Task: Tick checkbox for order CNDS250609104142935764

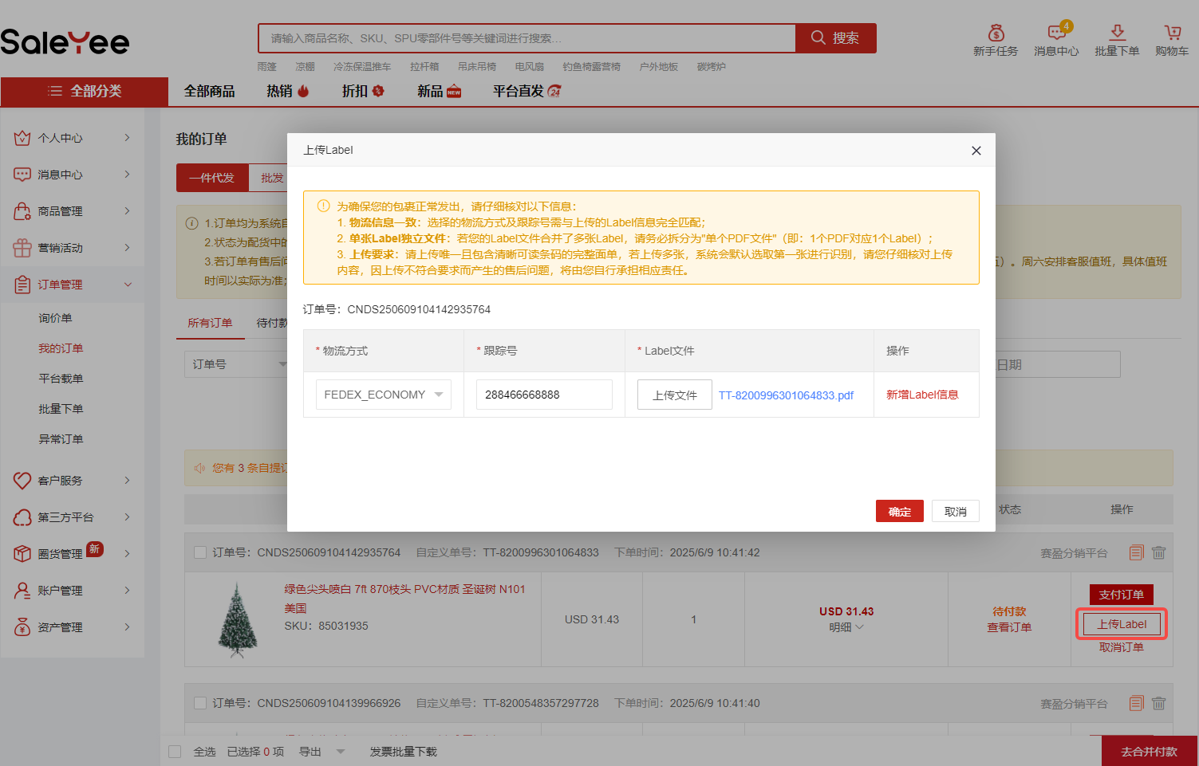Action: coord(200,552)
